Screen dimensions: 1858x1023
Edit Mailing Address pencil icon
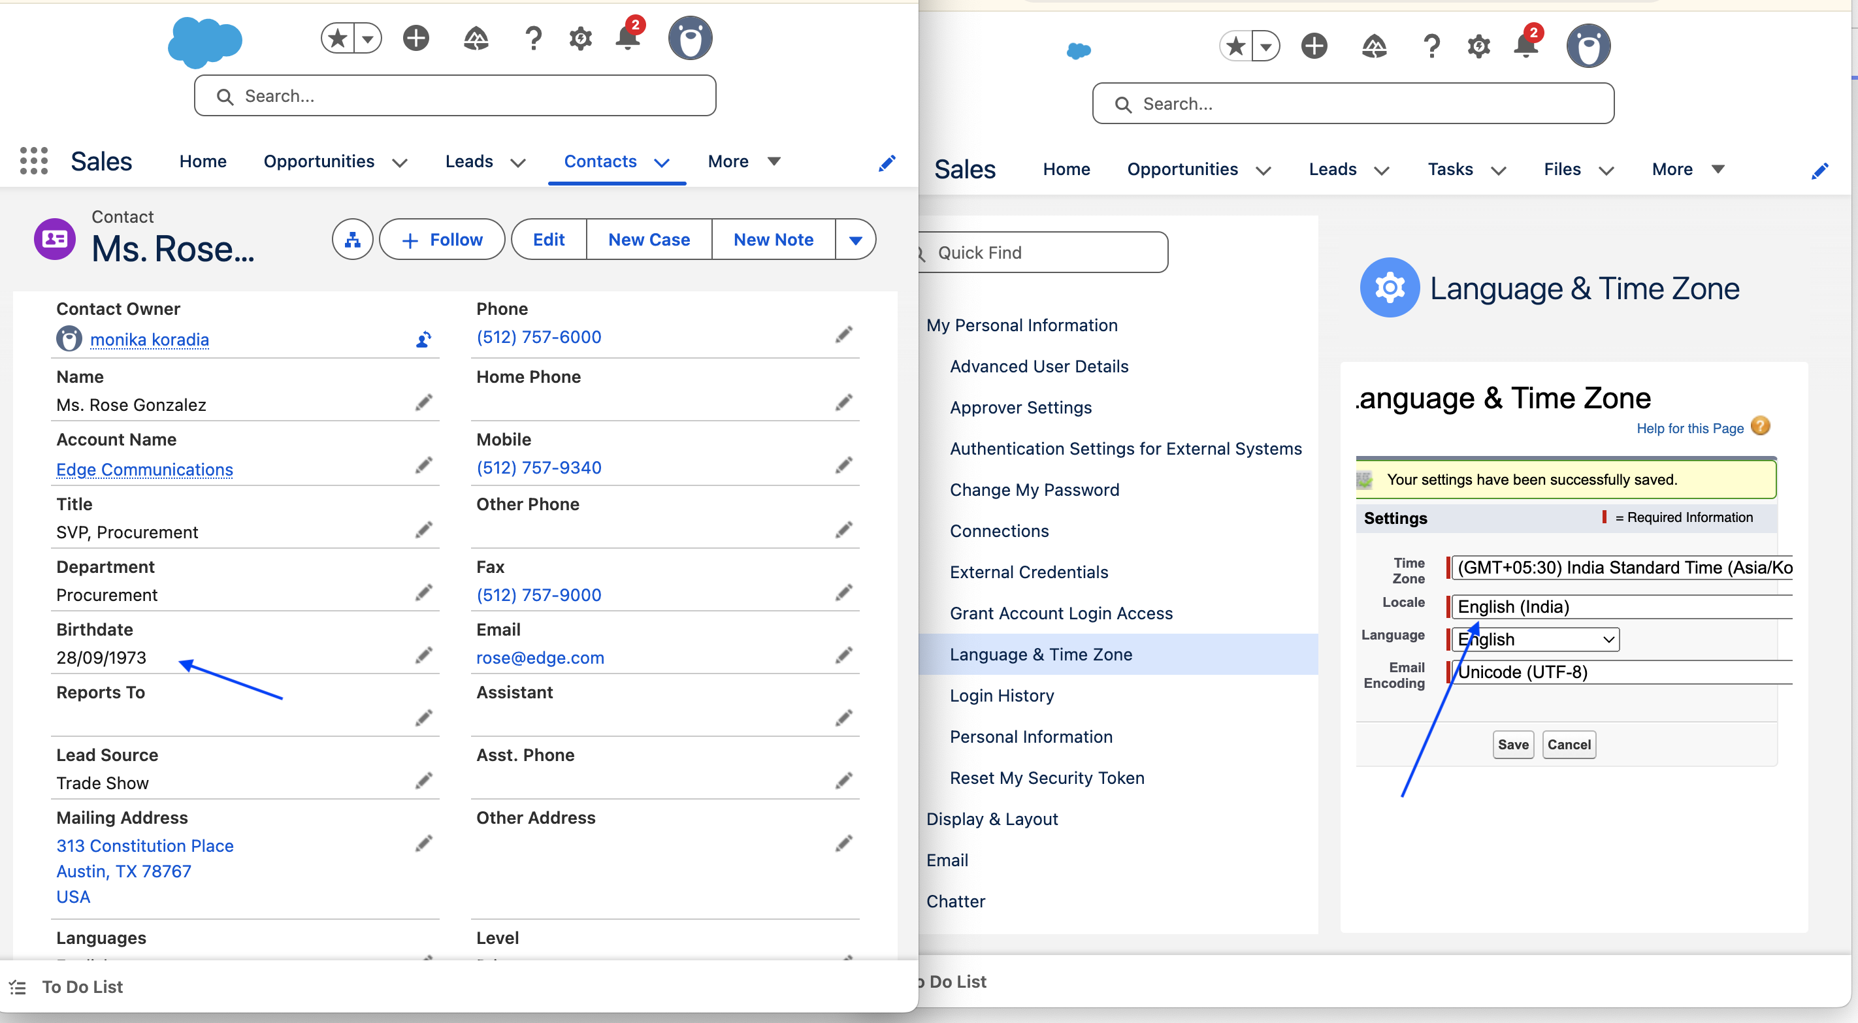tap(424, 843)
